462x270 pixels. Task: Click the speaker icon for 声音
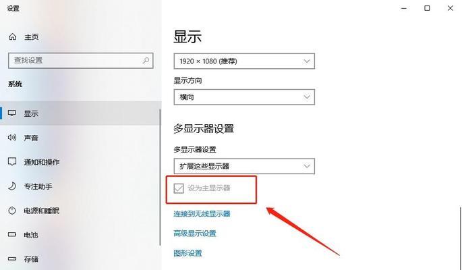pyautogui.click(x=12, y=137)
